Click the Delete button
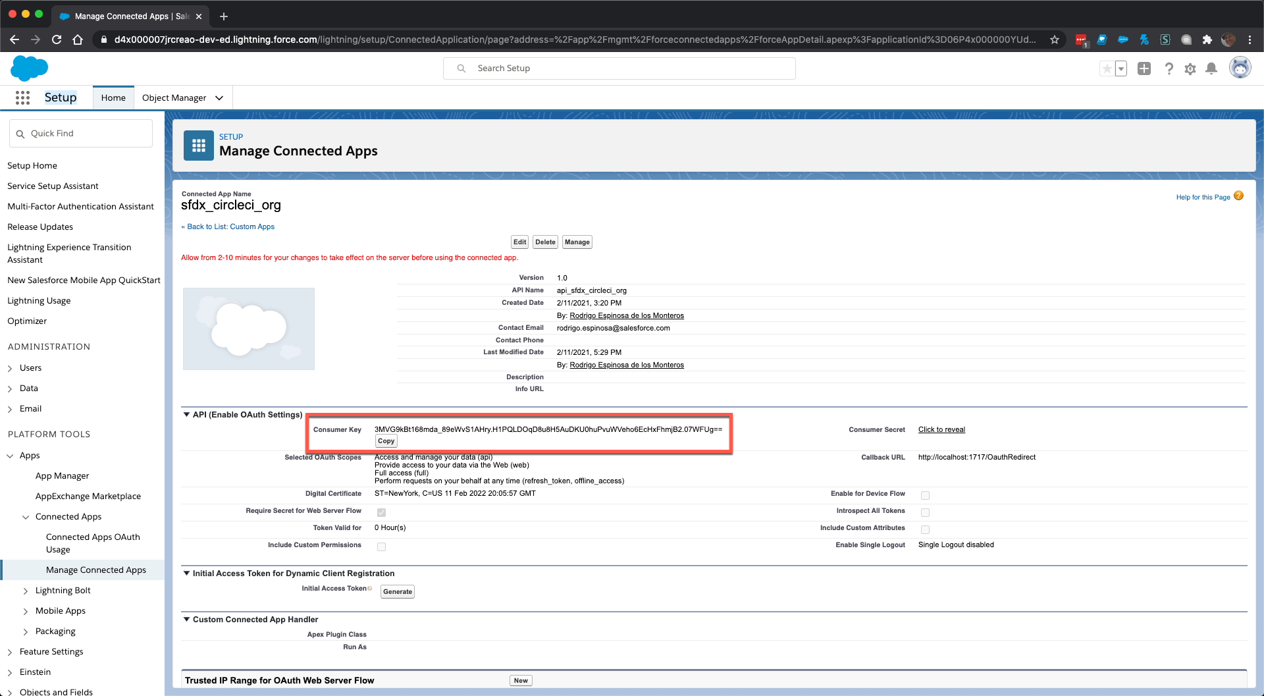 tap(545, 242)
